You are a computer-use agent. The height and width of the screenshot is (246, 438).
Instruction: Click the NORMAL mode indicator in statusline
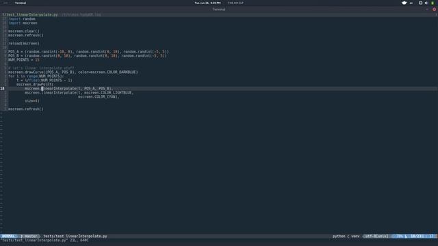point(8,236)
